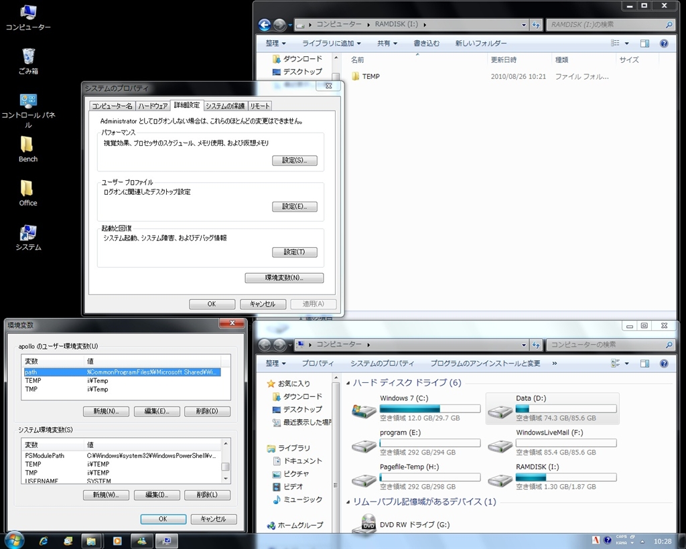The height and width of the screenshot is (549, 686).
Task: Switch to コンピューター名 tab
Action: point(112,106)
